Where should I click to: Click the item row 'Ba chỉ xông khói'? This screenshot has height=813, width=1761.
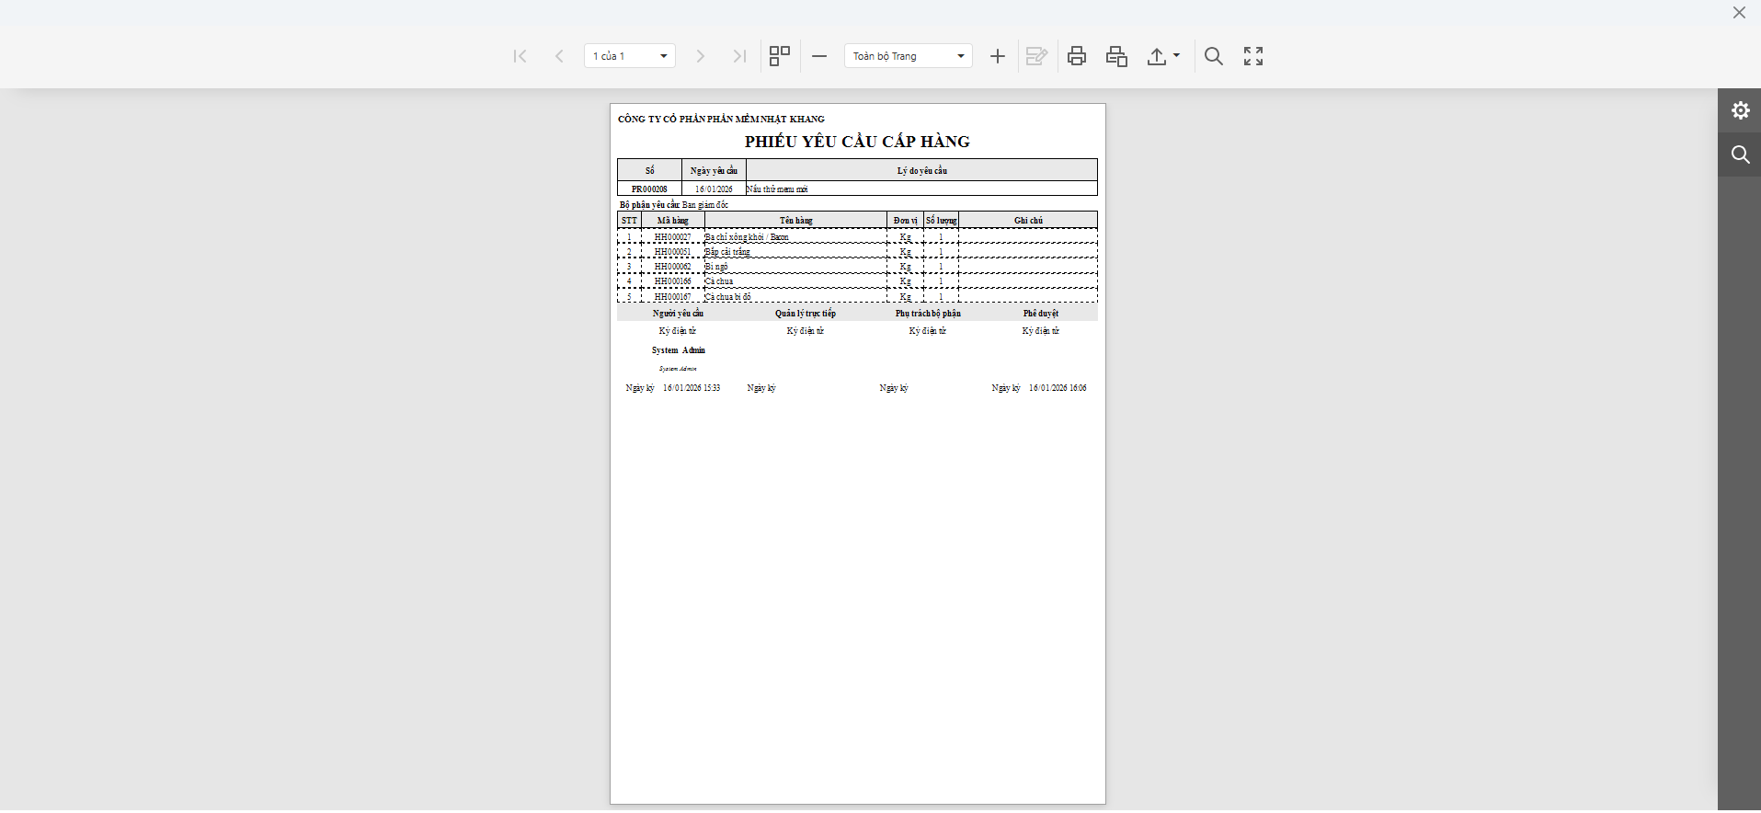click(747, 237)
